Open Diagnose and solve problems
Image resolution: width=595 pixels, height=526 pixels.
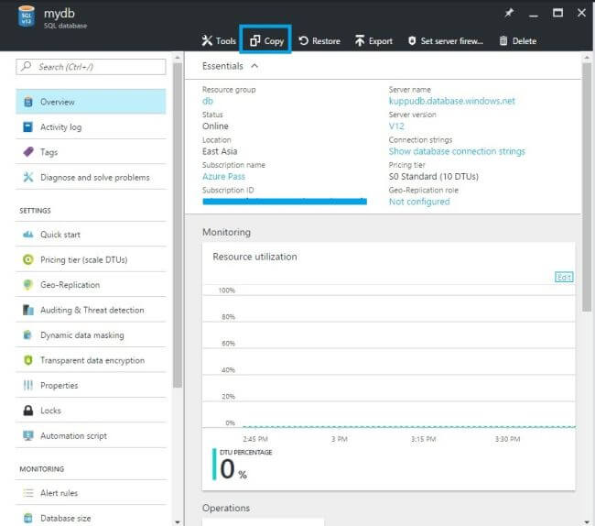pos(91,177)
